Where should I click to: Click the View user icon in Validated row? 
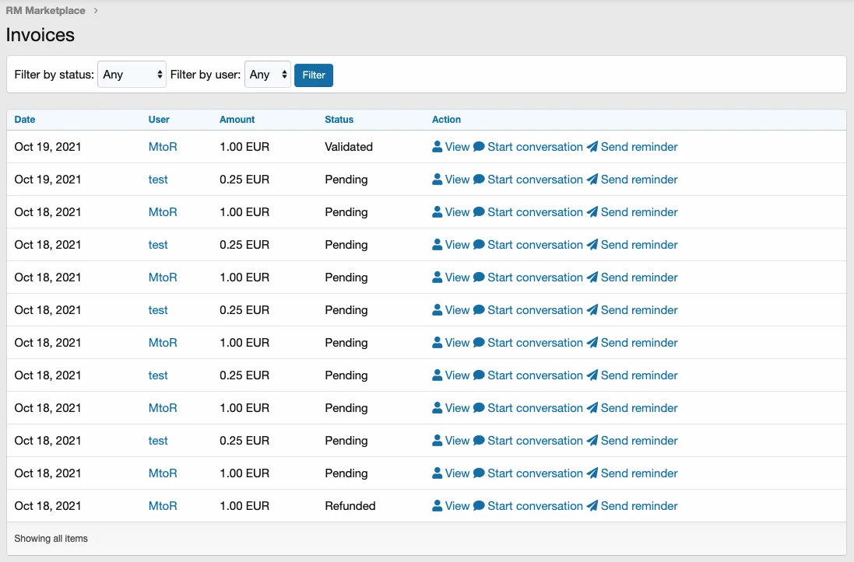[x=437, y=147]
